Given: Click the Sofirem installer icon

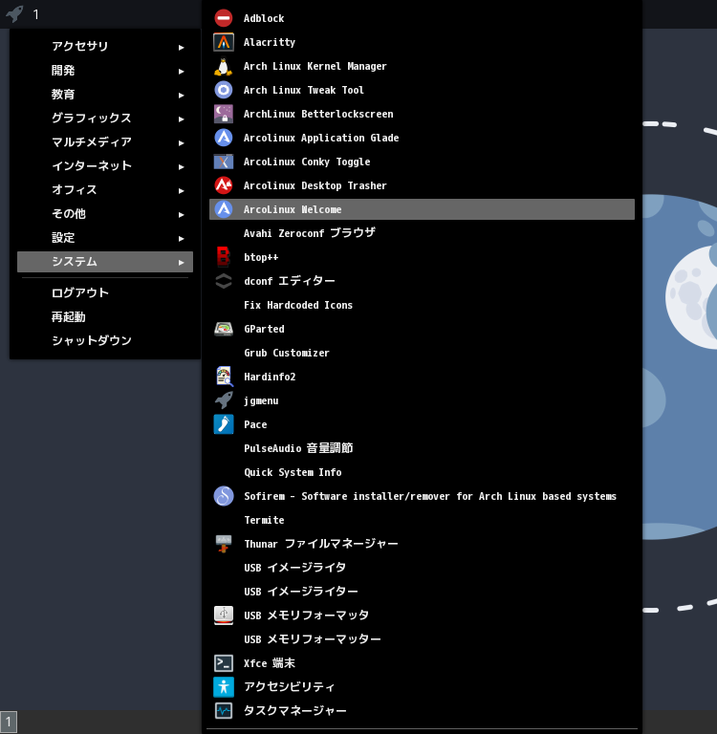Looking at the screenshot, I should click(x=224, y=496).
